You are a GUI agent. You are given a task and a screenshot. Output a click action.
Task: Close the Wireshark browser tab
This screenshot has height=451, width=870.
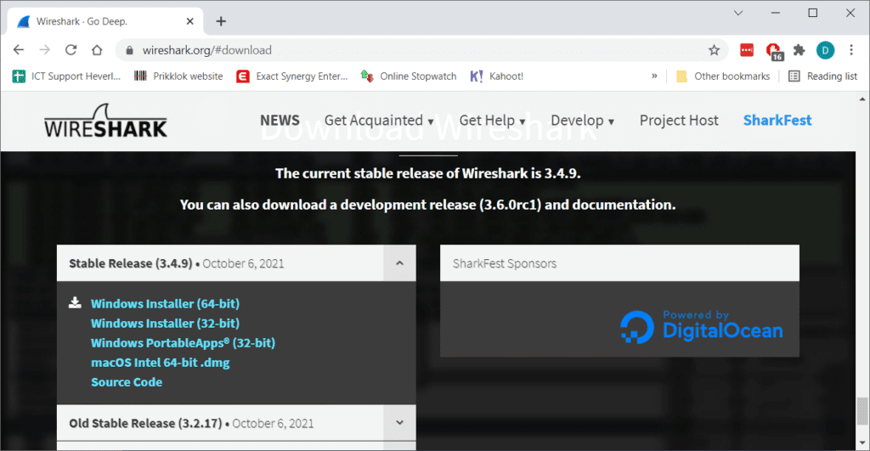(189, 21)
